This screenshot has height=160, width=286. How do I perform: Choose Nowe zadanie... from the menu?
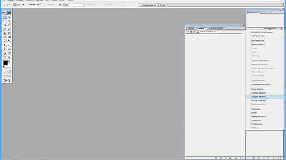258,40
